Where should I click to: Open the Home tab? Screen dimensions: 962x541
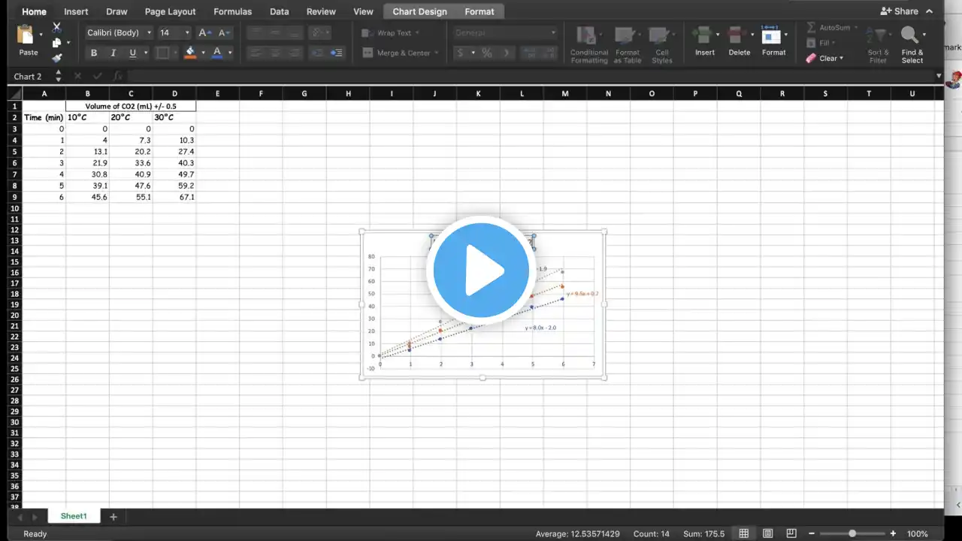pyautogui.click(x=34, y=11)
